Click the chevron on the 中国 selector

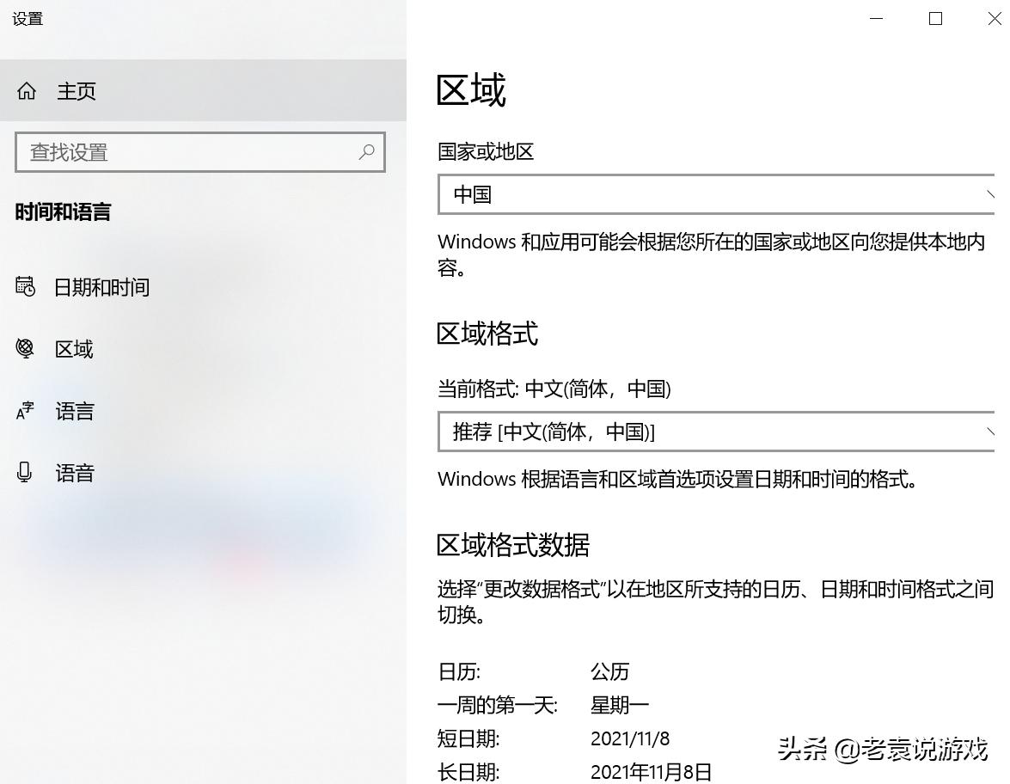tap(990, 195)
